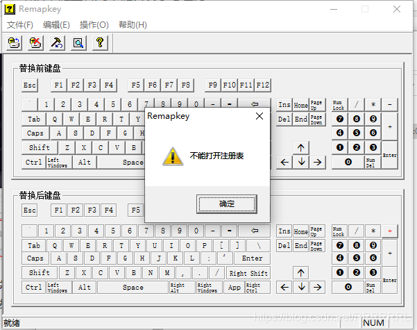Click Backspace arrow key on 替换后键盘
The image size is (417, 330).
click(x=255, y=231)
